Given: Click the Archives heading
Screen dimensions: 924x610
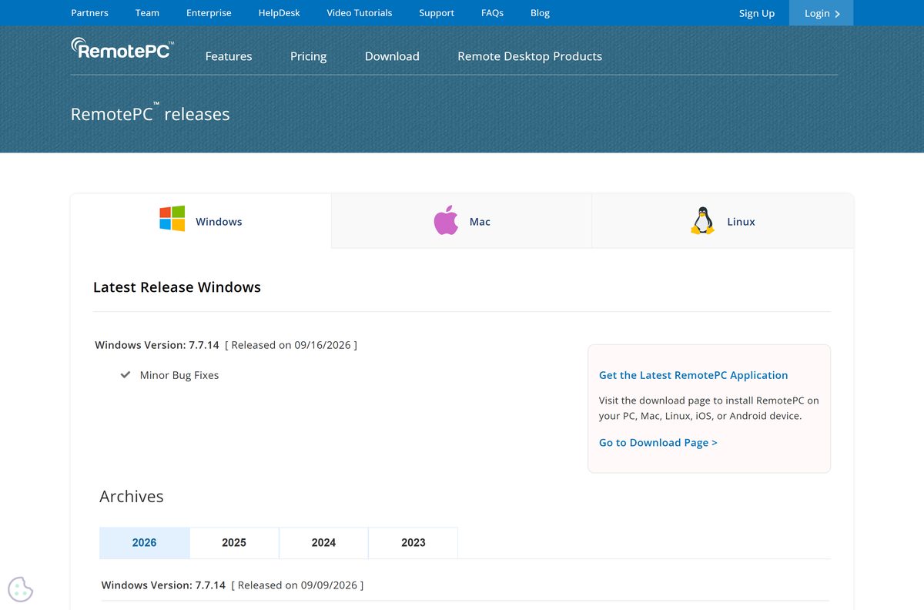Looking at the screenshot, I should 132,496.
